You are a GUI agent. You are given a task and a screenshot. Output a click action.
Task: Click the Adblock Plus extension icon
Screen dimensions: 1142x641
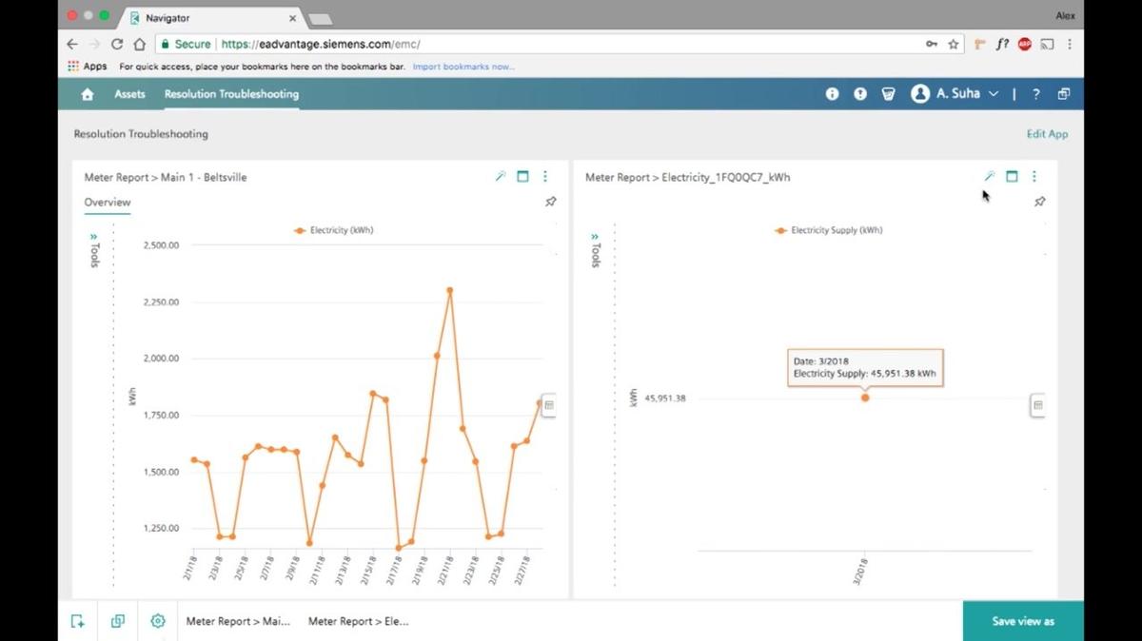point(1025,44)
